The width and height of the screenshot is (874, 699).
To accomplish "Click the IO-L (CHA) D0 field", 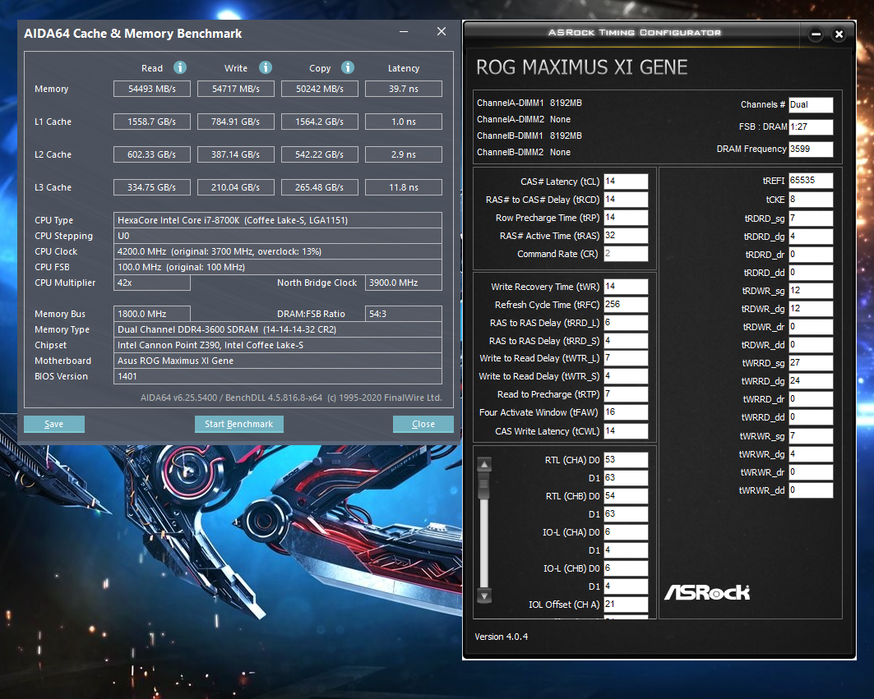I will pos(626,532).
